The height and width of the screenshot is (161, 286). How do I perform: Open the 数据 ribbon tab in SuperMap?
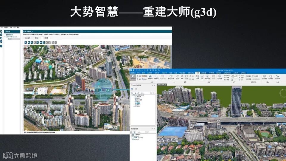pos(143,73)
